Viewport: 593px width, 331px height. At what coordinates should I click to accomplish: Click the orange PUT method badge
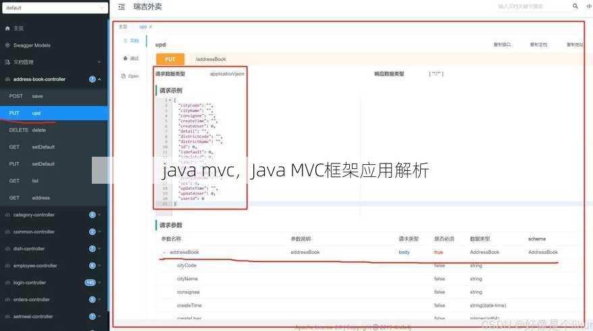tap(170, 59)
